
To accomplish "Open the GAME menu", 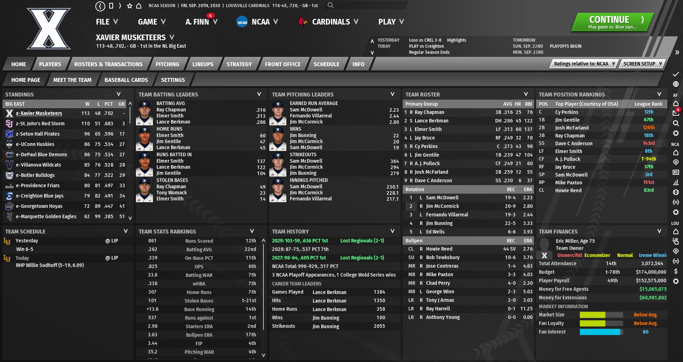I will 152,22.
